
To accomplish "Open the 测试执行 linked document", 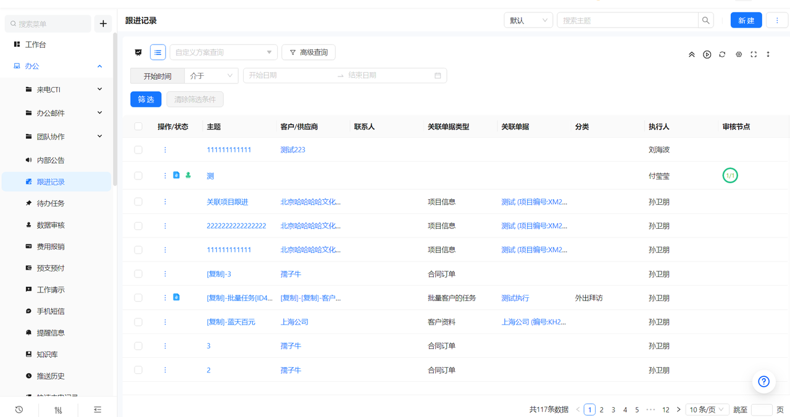I will [515, 298].
